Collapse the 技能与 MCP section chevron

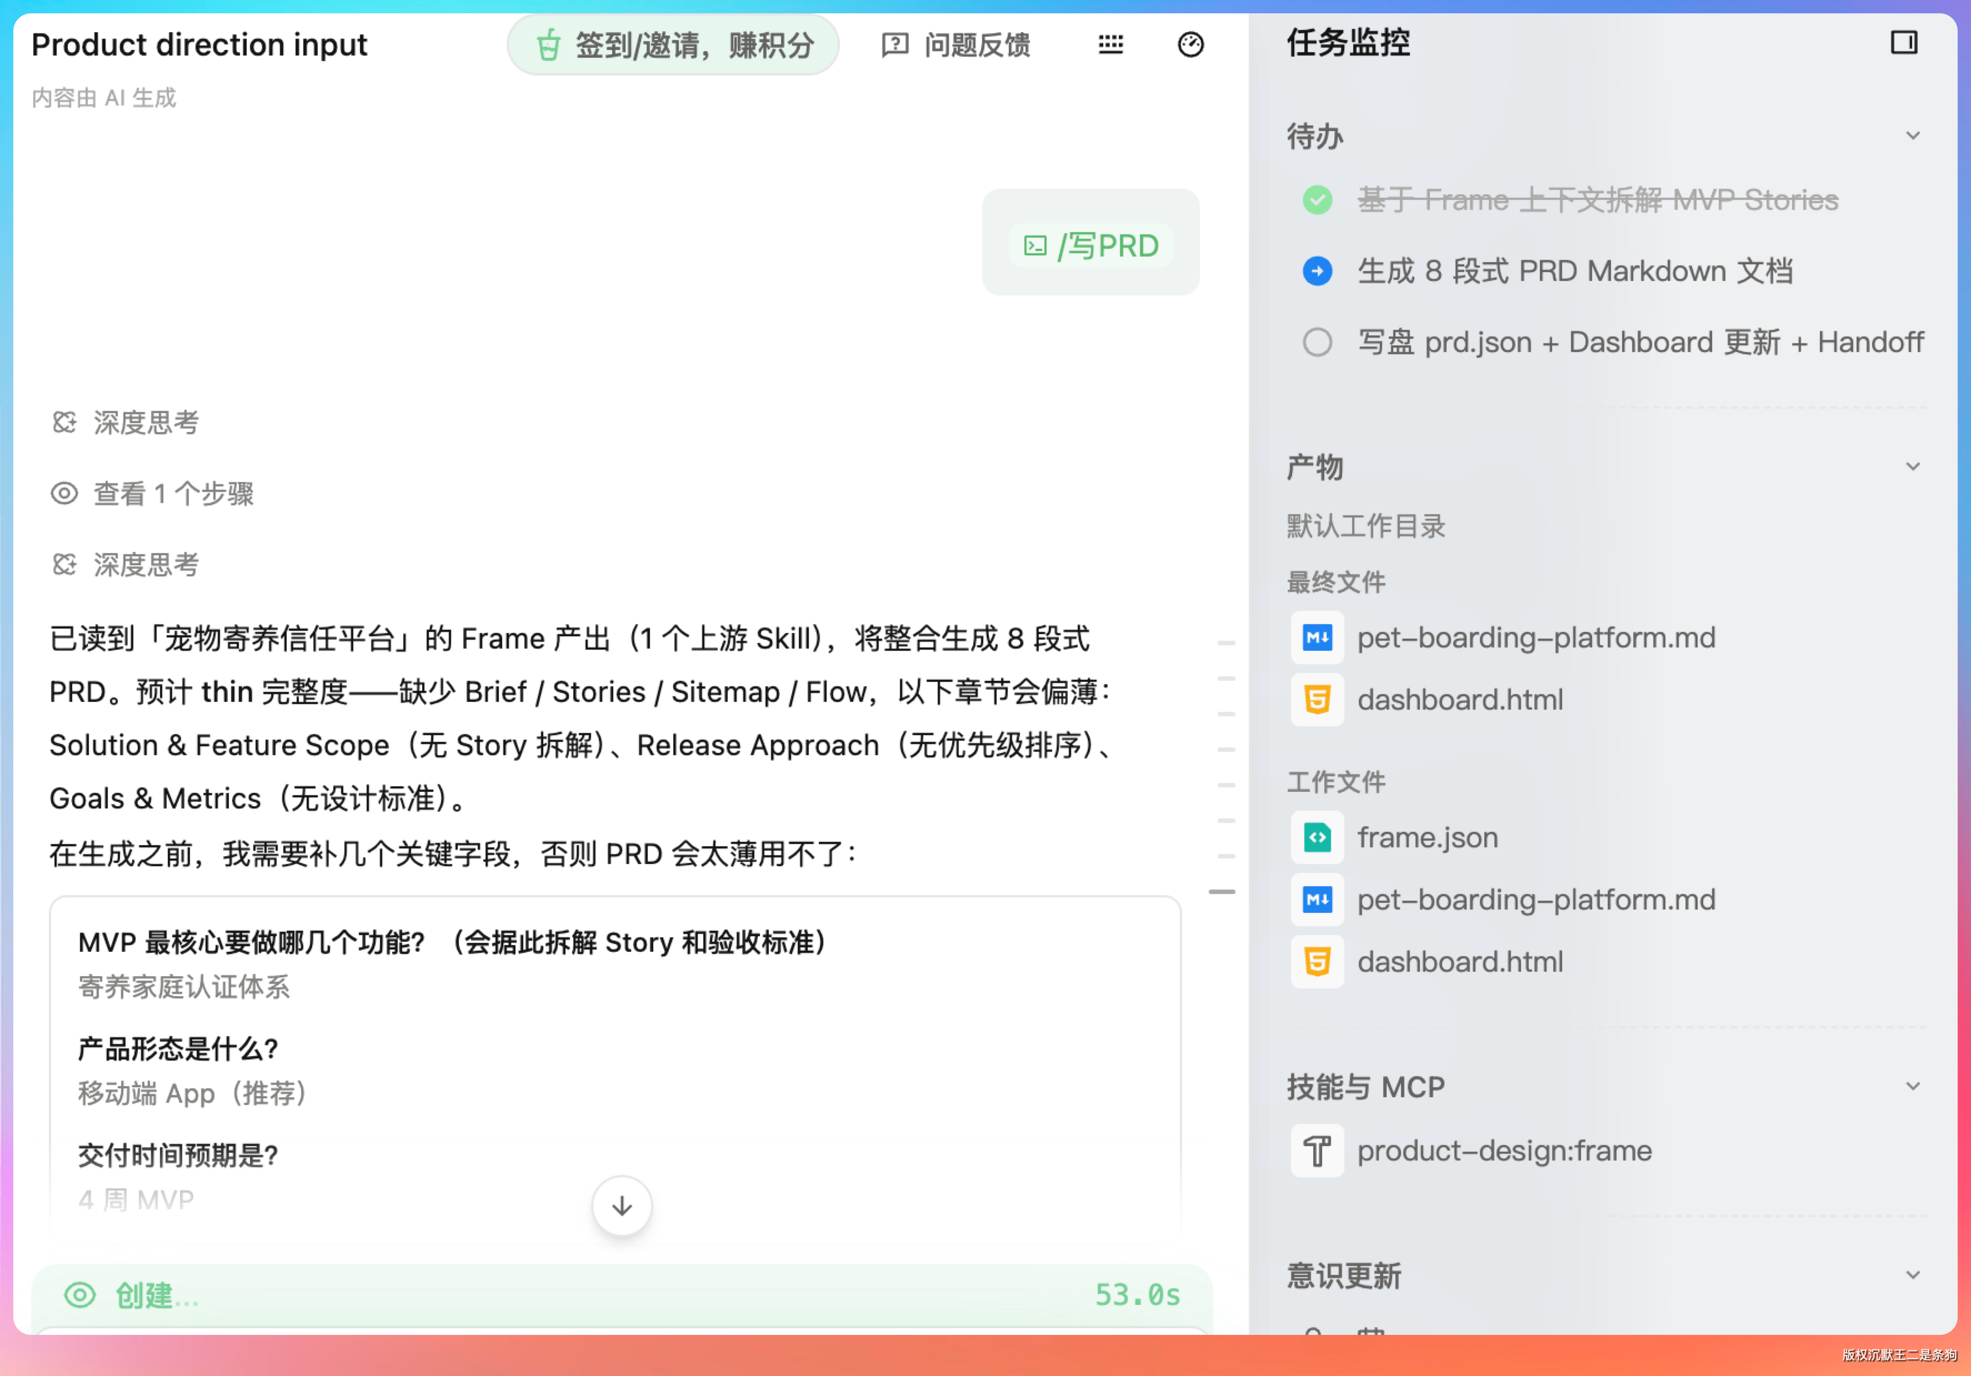pos(1913,1086)
